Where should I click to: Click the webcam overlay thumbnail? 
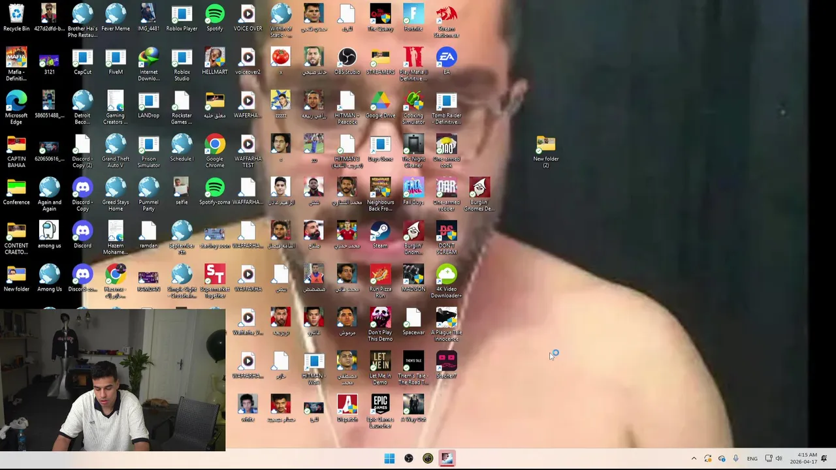pyautogui.click(x=112, y=380)
